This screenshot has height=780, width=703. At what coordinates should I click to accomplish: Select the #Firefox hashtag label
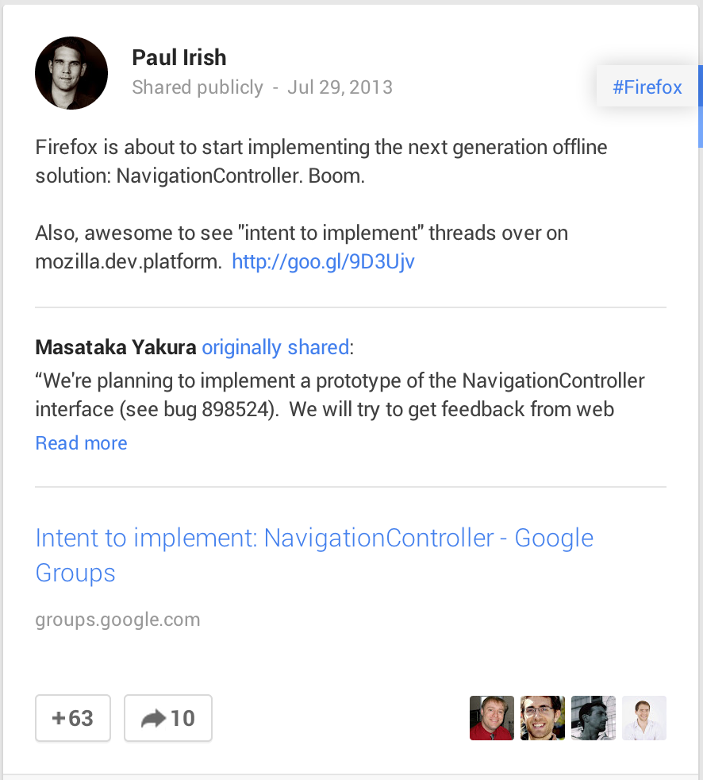(647, 87)
